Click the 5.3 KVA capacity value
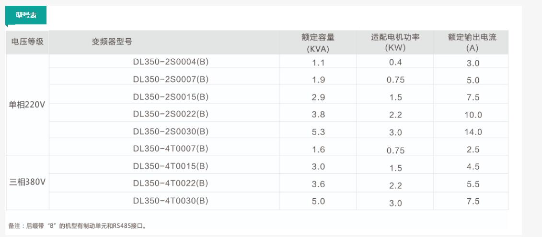The height and width of the screenshot is (237, 542). pyautogui.click(x=318, y=132)
